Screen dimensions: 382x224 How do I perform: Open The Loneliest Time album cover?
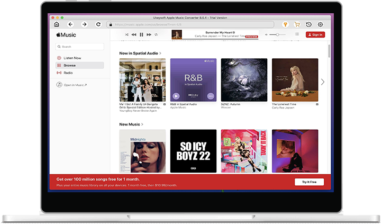pos(295,80)
